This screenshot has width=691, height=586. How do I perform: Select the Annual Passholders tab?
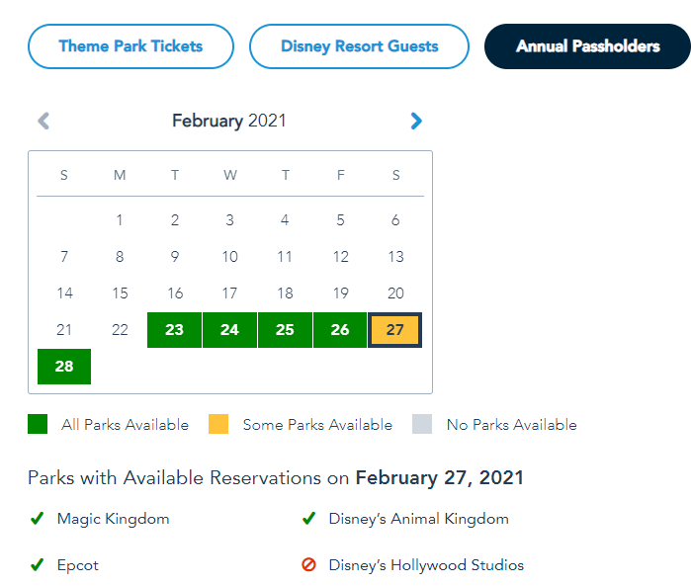pyautogui.click(x=587, y=46)
